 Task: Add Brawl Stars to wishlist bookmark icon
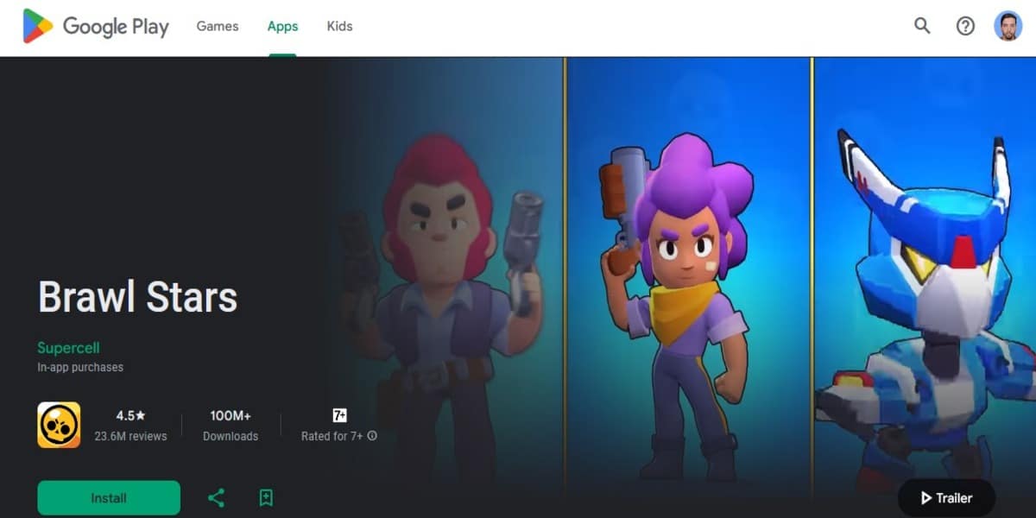click(266, 498)
